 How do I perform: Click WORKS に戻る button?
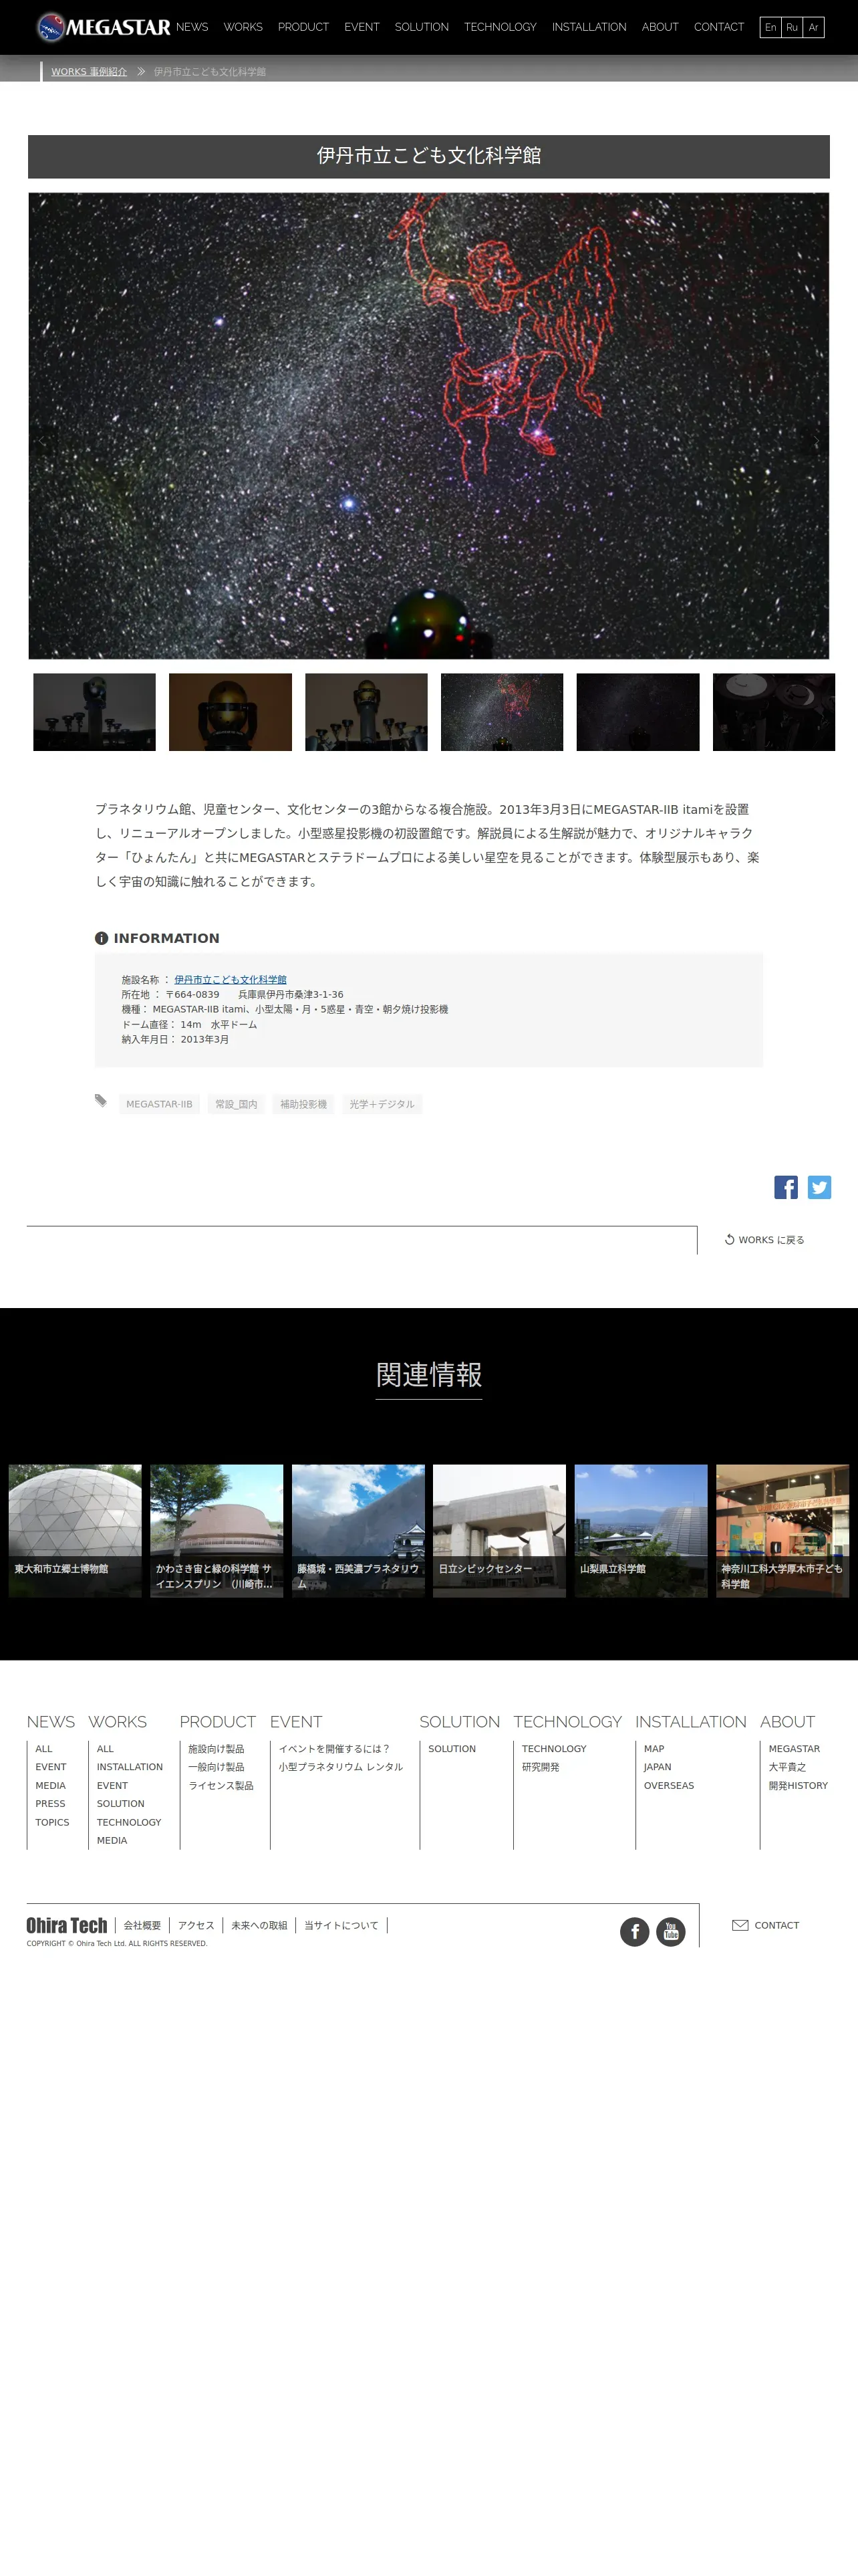tap(764, 1240)
